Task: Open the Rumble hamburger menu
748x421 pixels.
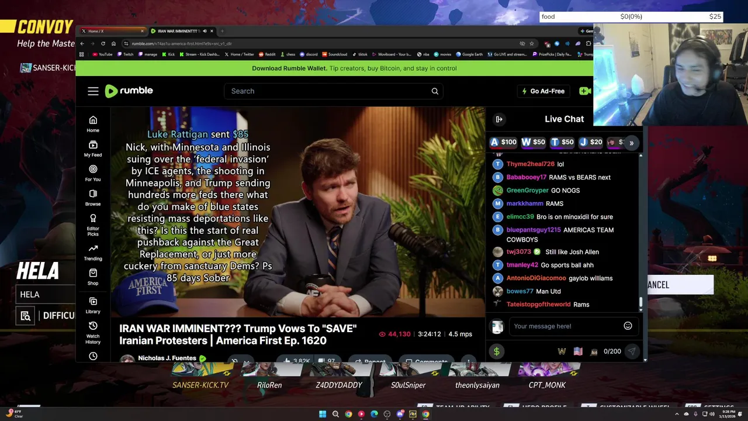Action: coord(93,91)
